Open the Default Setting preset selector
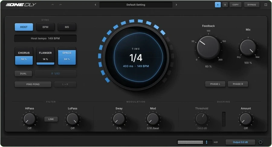This screenshot has height=147, width=272. (x=136, y=5)
